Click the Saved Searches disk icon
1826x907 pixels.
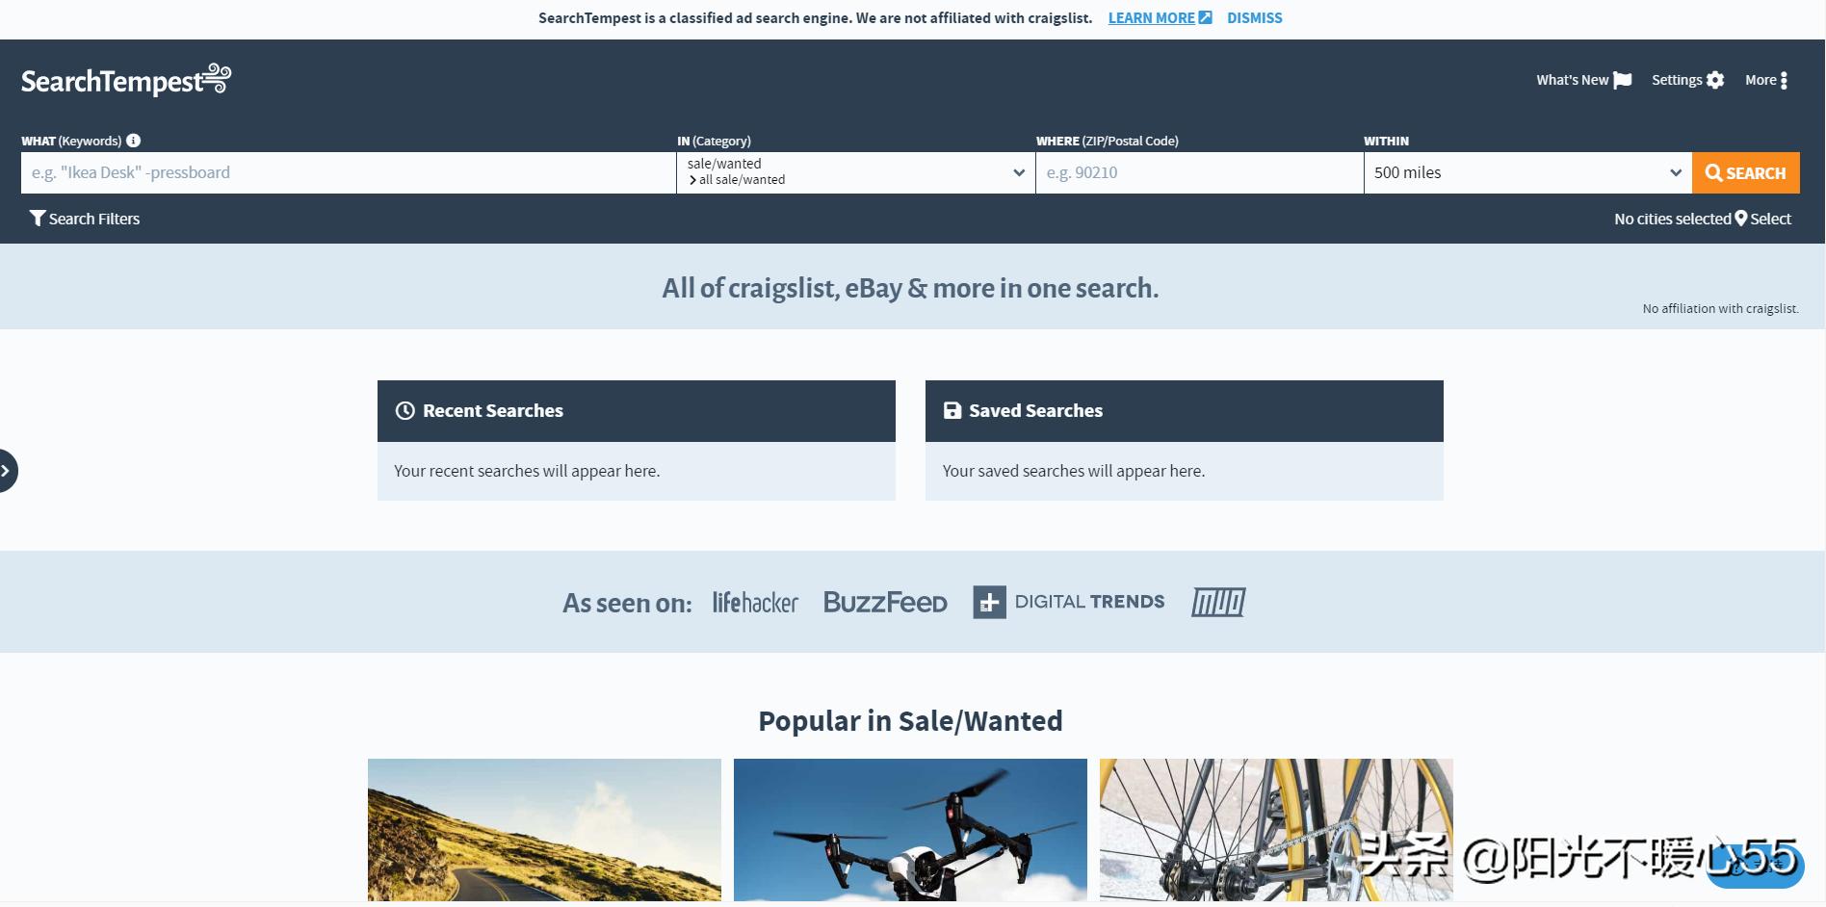(x=952, y=410)
